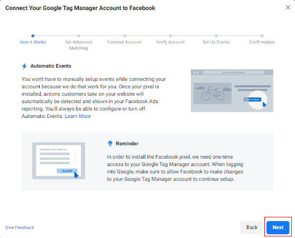Select the Connect Account step

[x=124, y=42]
